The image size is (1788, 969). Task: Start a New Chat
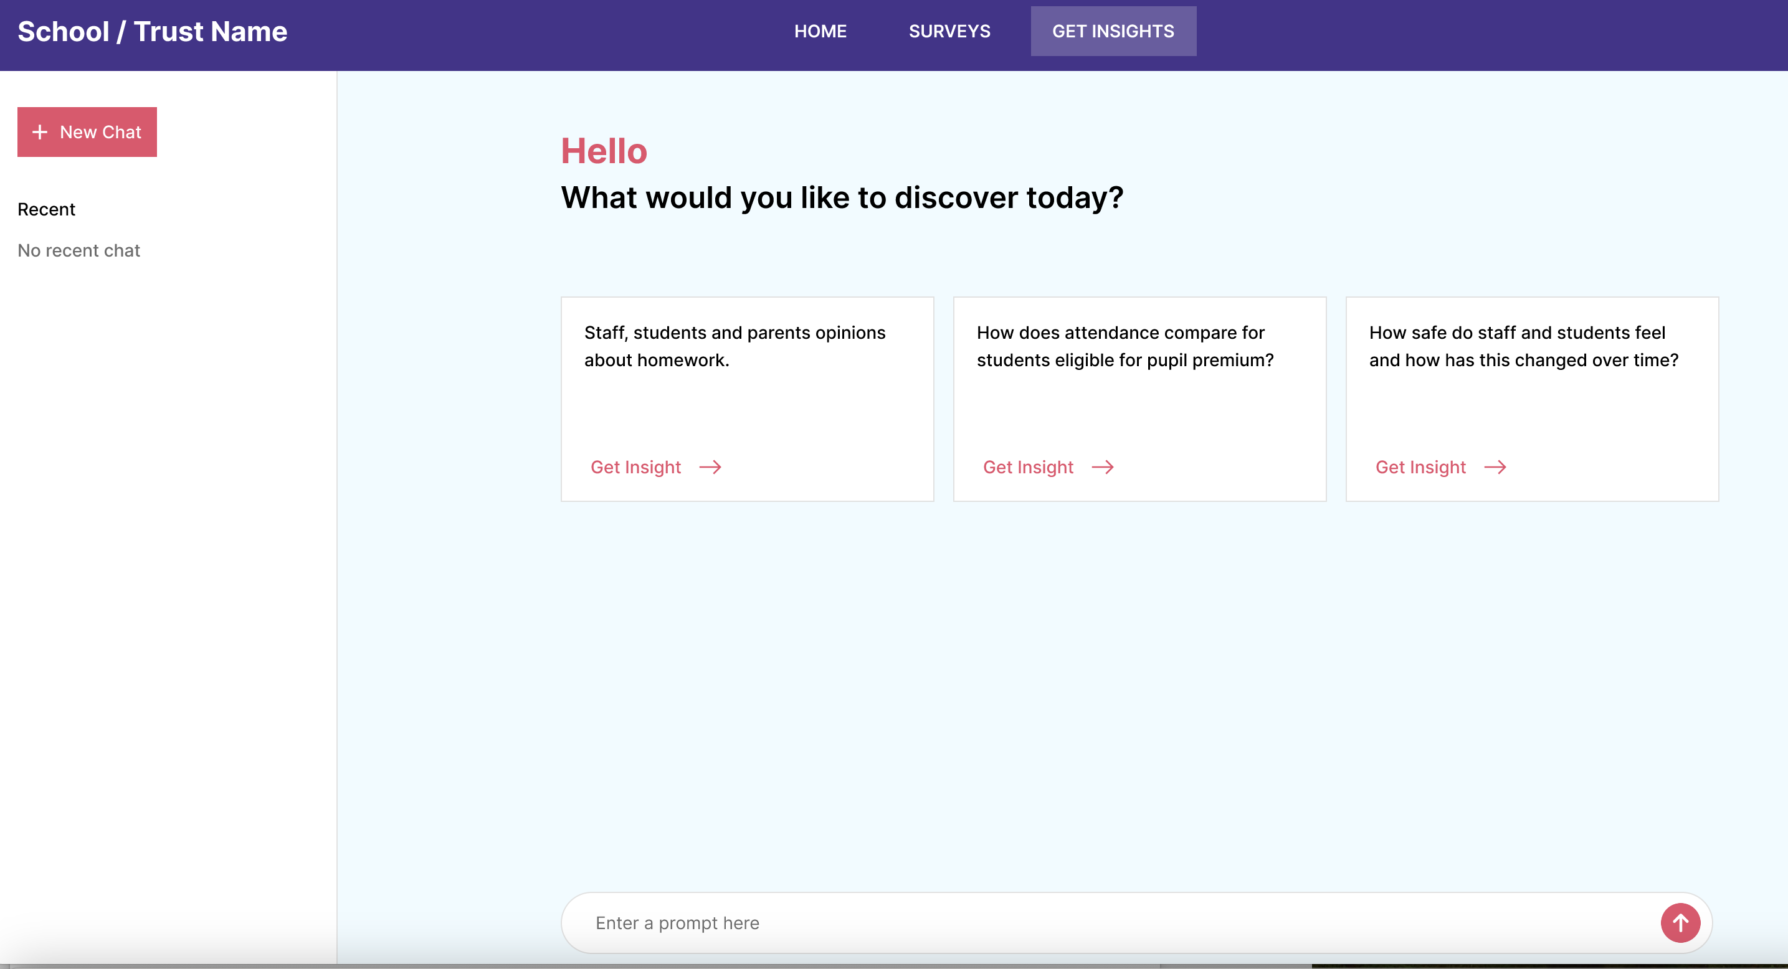(x=87, y=132)
